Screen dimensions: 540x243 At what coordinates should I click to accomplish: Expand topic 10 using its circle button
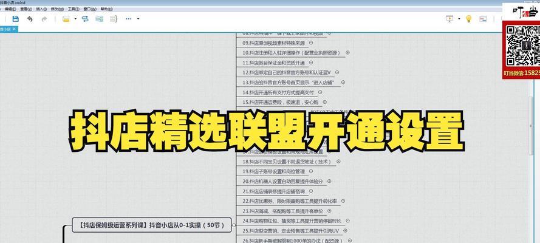coord(348,53)
